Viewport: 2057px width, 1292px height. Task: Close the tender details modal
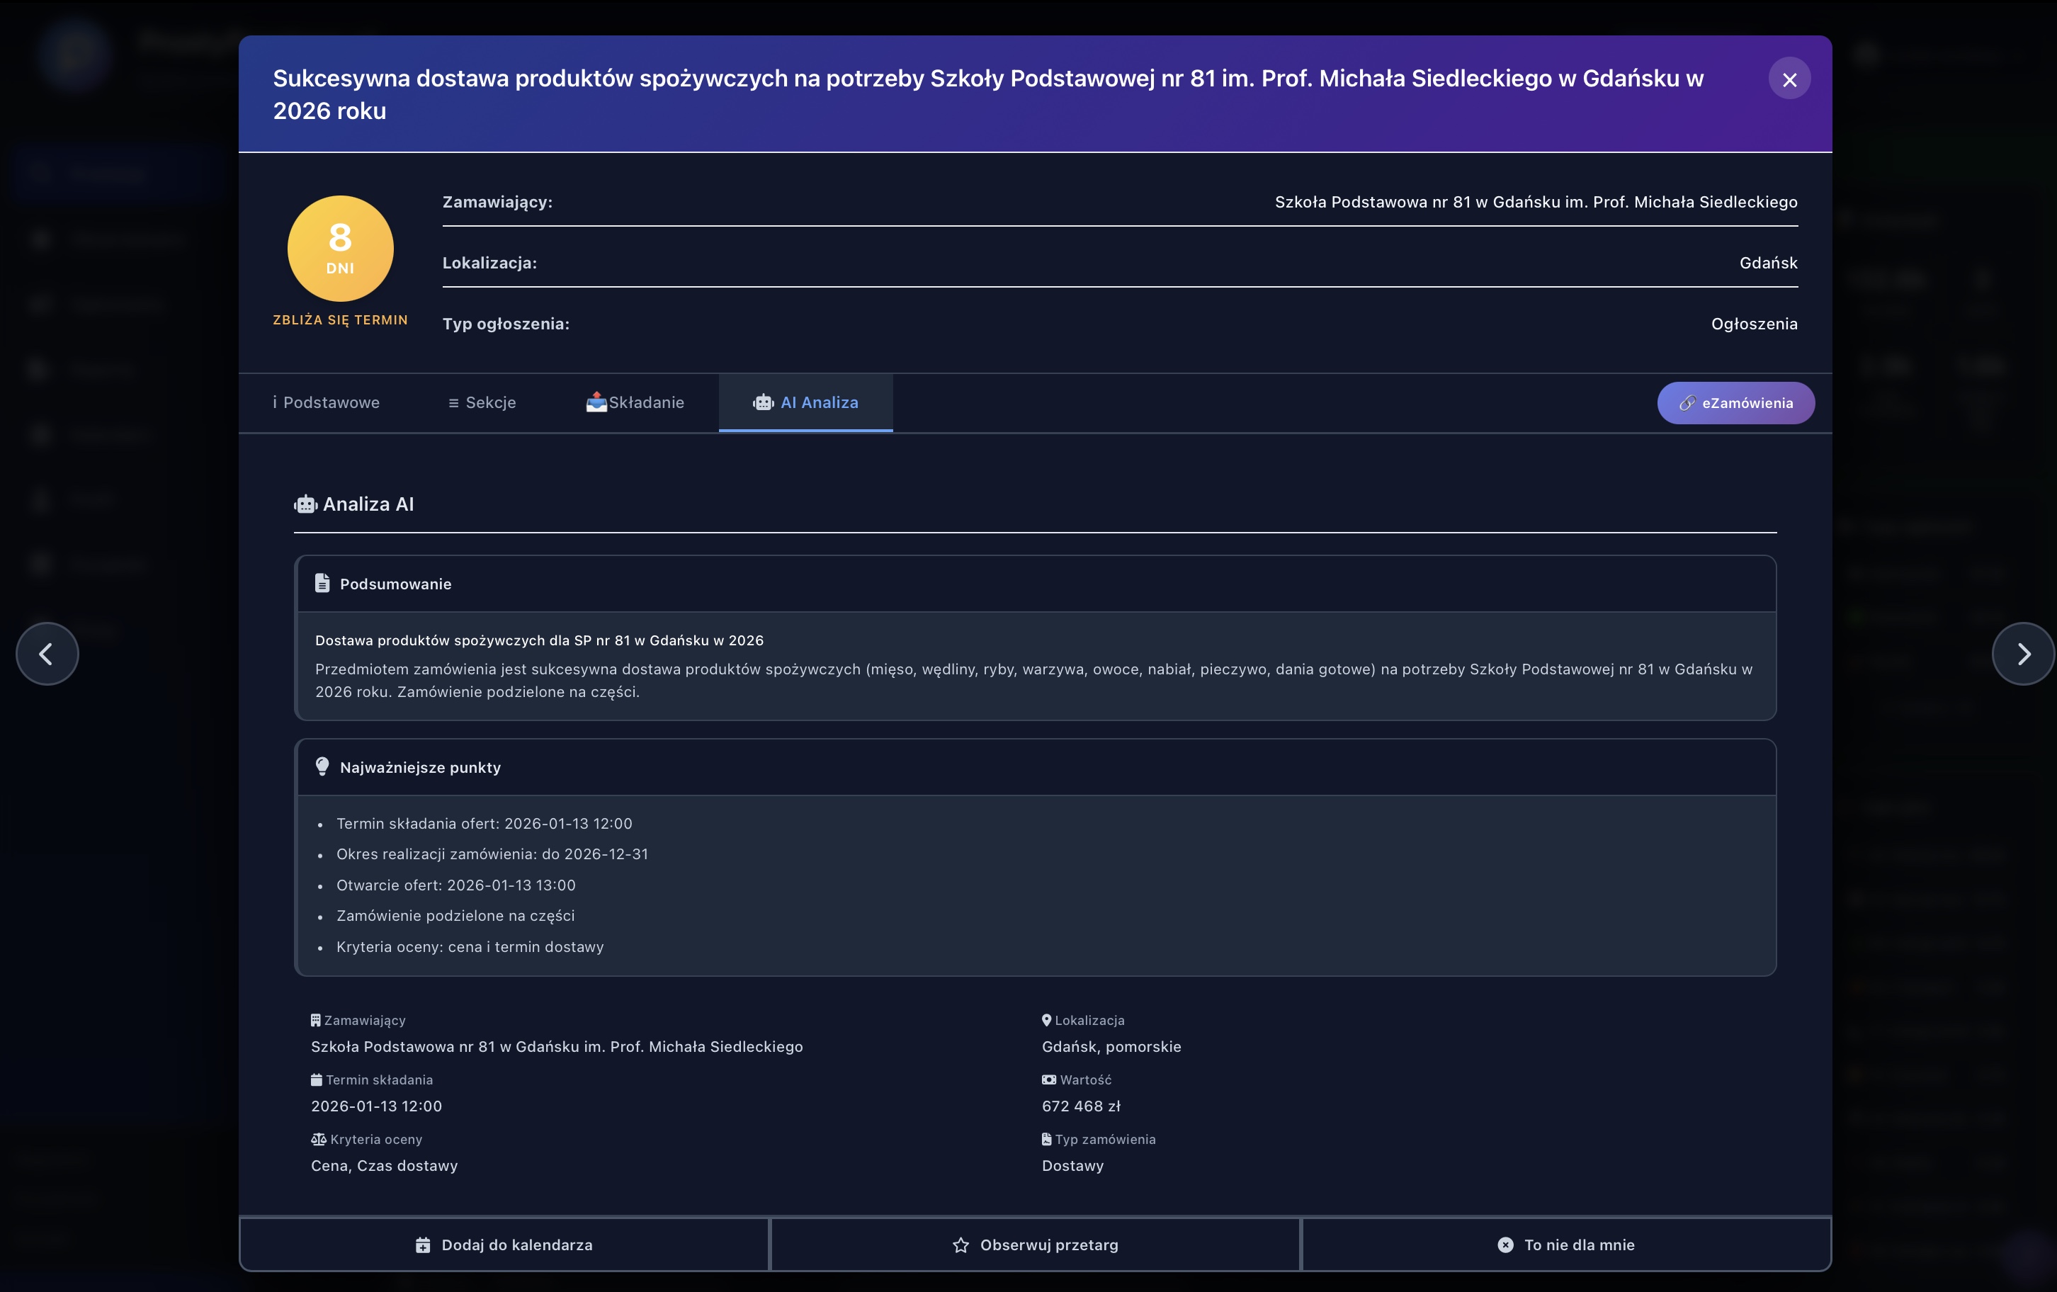[x=1789, y=79]
